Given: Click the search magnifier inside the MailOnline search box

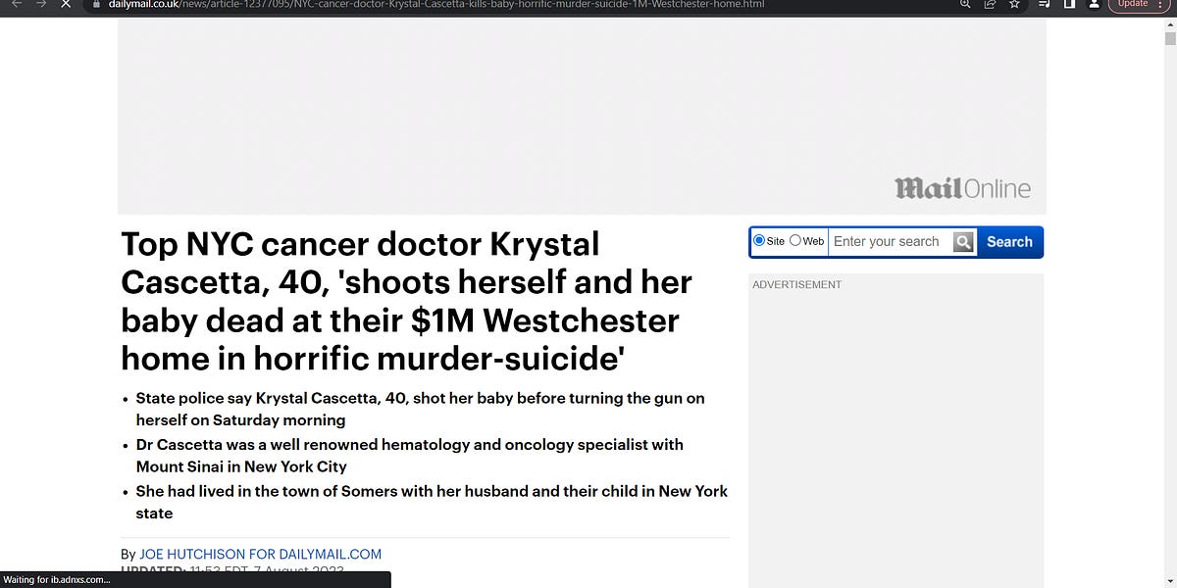Looking at the screenshot, I should [x=962, y=241].
